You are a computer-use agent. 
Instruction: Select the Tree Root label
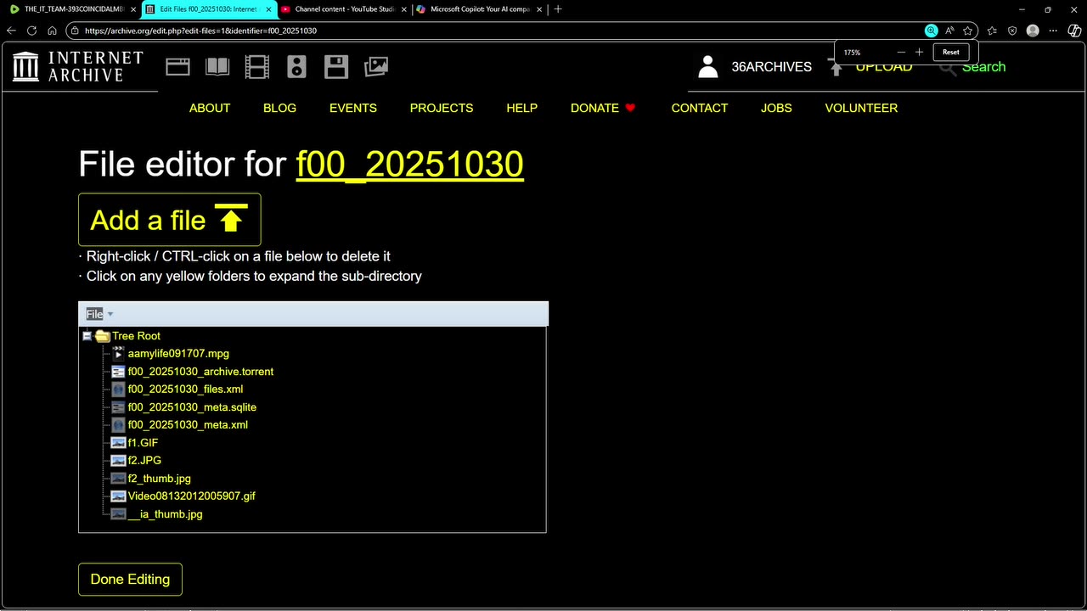(136, 336)
